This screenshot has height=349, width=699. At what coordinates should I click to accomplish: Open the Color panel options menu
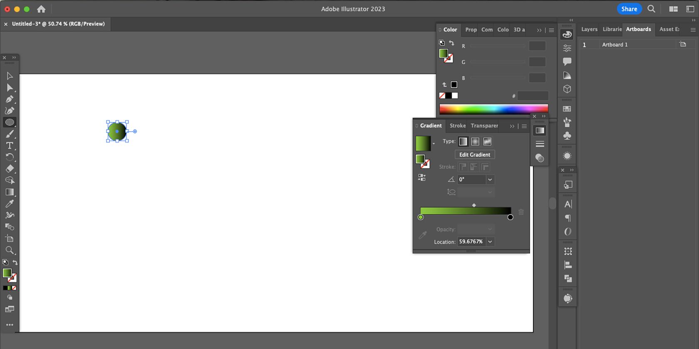[551, 30]
